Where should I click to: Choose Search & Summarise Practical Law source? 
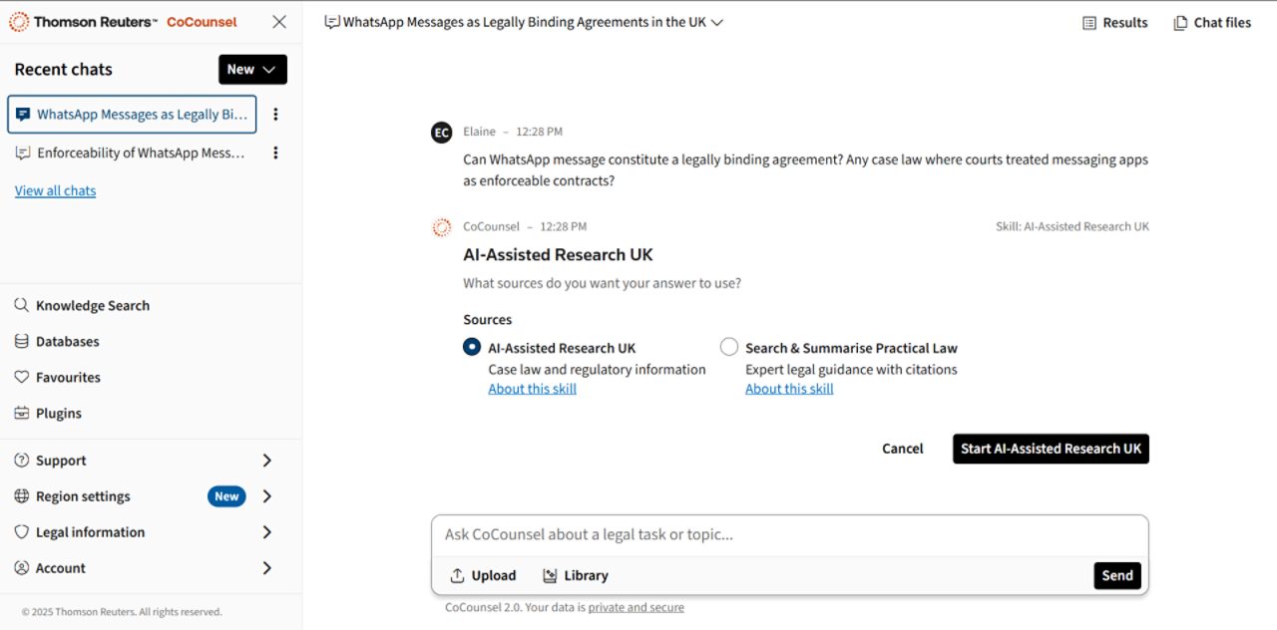tap(728, 346)
